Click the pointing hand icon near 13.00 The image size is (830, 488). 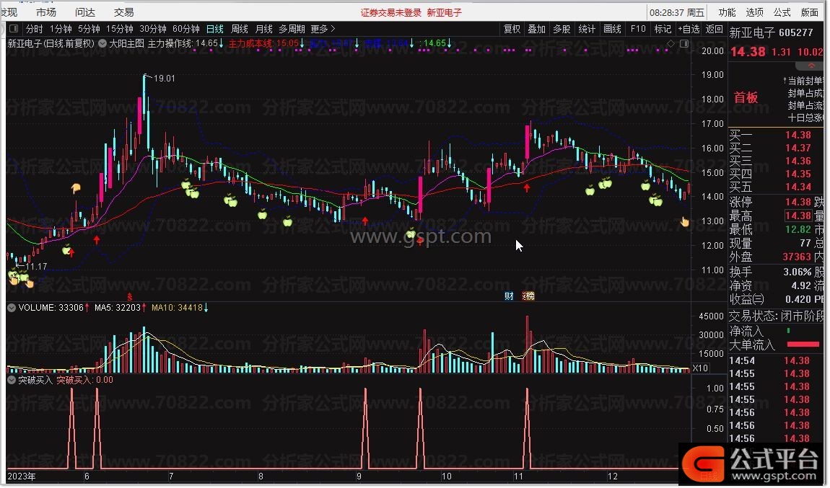684,221
